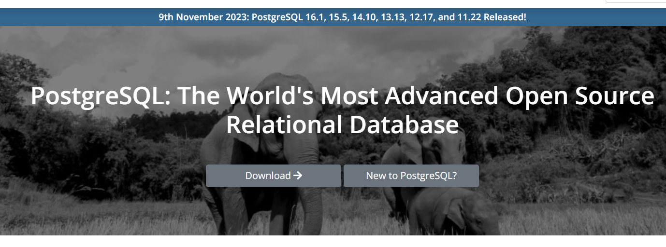
Task: Click the New to PostgreSQL? button
Action: point(411,176)
